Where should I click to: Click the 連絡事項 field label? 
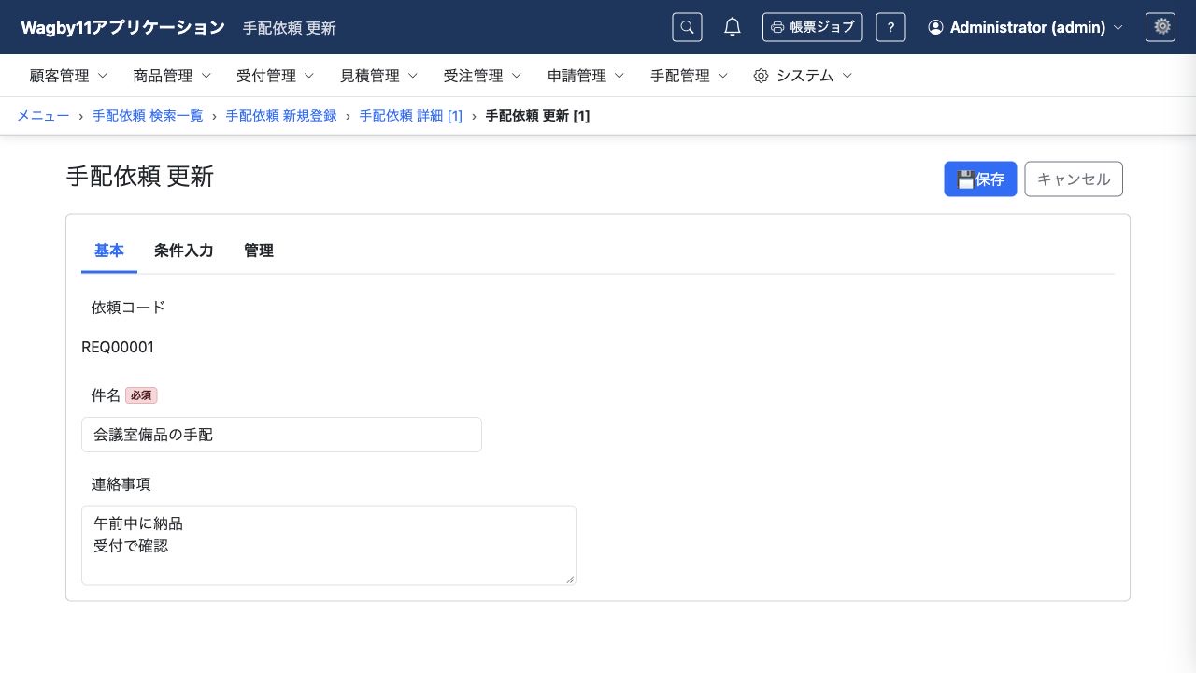121,484
